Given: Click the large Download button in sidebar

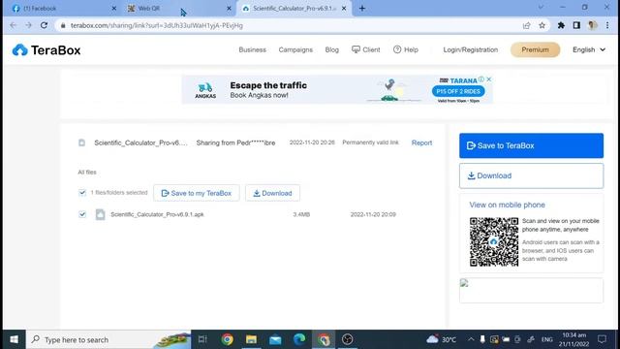Looking at the screenshot, I should coord(531,175).
